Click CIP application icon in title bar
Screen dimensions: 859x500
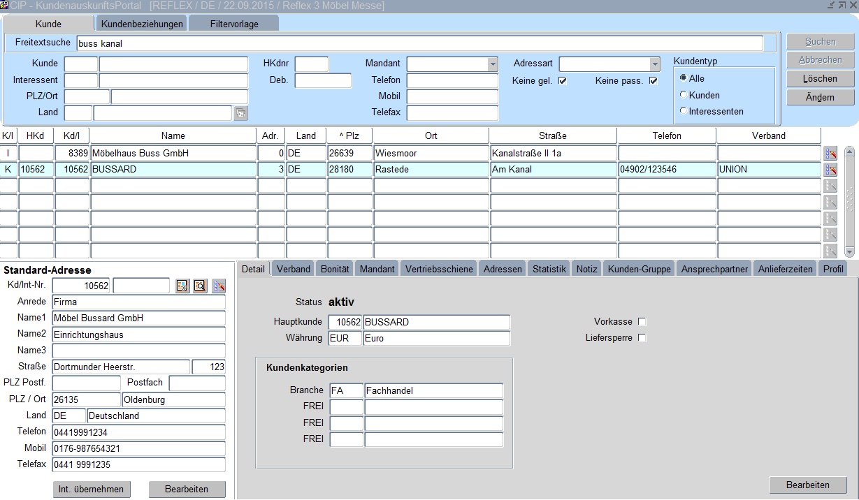point(4,6)
